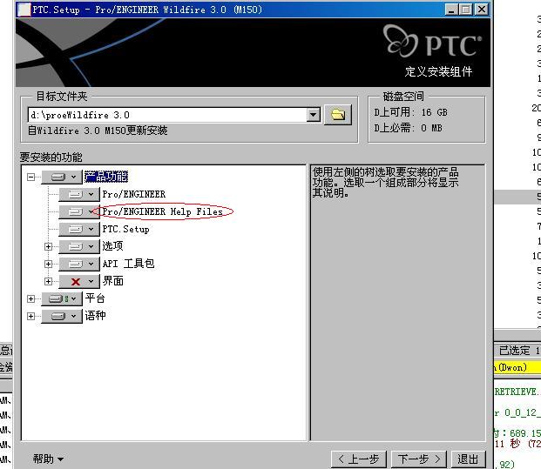541x469 pixels.
Task: Open install-state dropdown for PTC.Setup
Action: point(79,229)
